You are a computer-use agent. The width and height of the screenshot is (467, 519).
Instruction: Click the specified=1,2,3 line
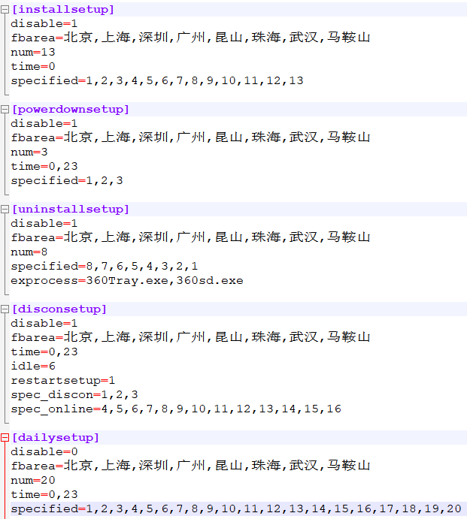point(67,181)
